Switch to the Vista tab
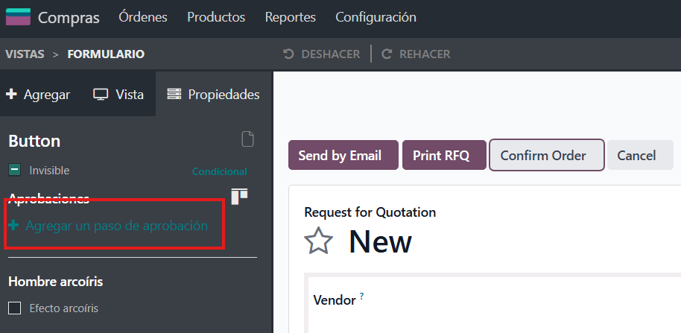This screenshot has height=333, width=681. pos(118,95)
